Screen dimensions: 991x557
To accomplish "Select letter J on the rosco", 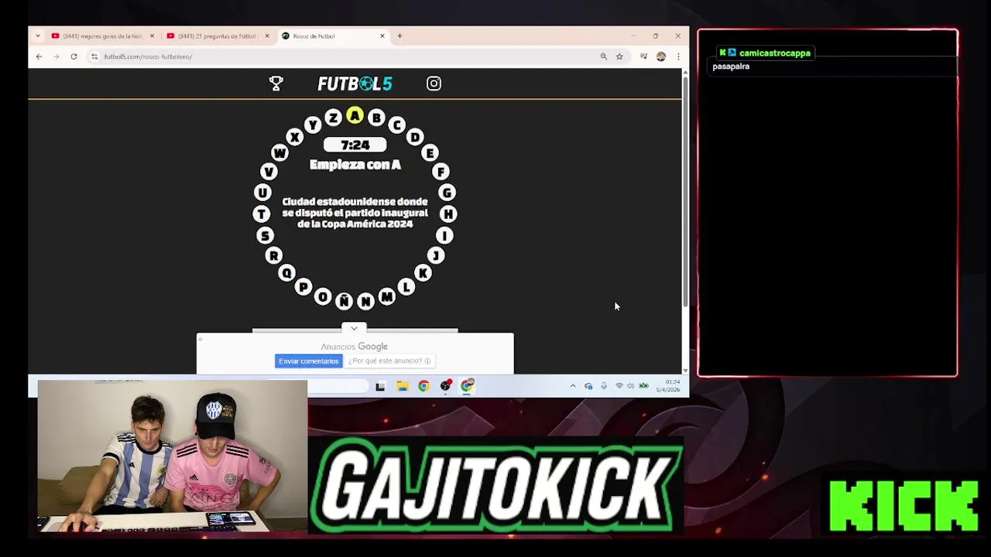I will click(436, 255).
